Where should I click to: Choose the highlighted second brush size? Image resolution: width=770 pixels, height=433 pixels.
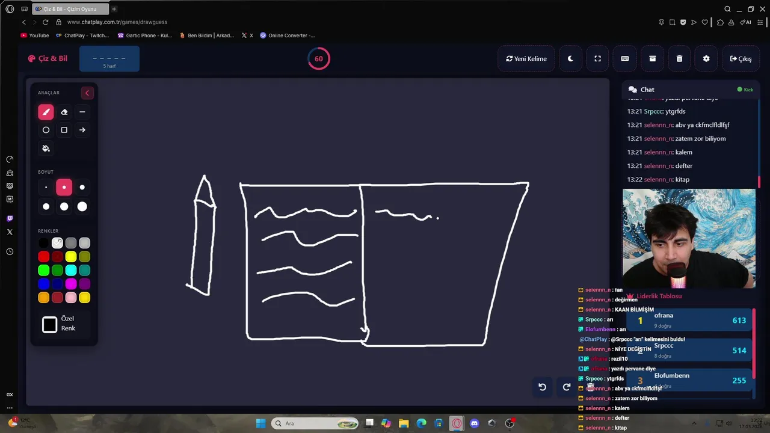click(x=64, y=188)
